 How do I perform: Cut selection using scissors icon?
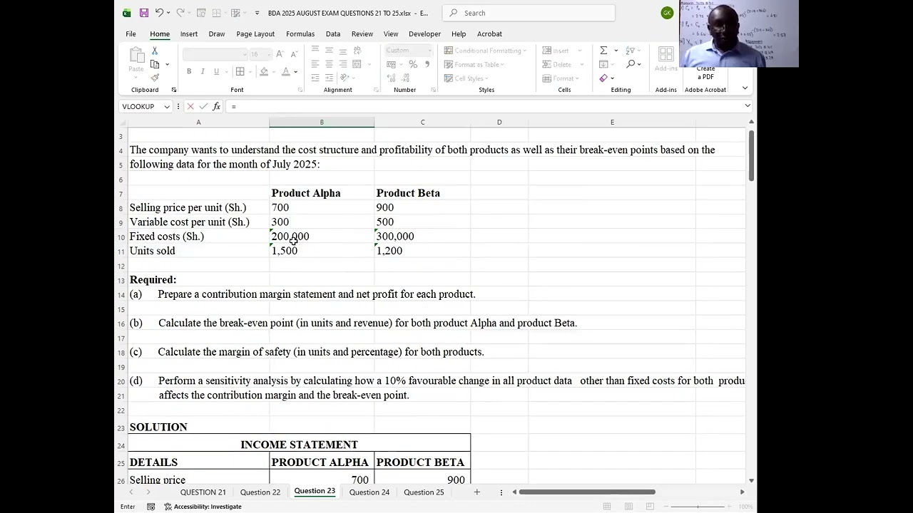[x=155, y=51]
